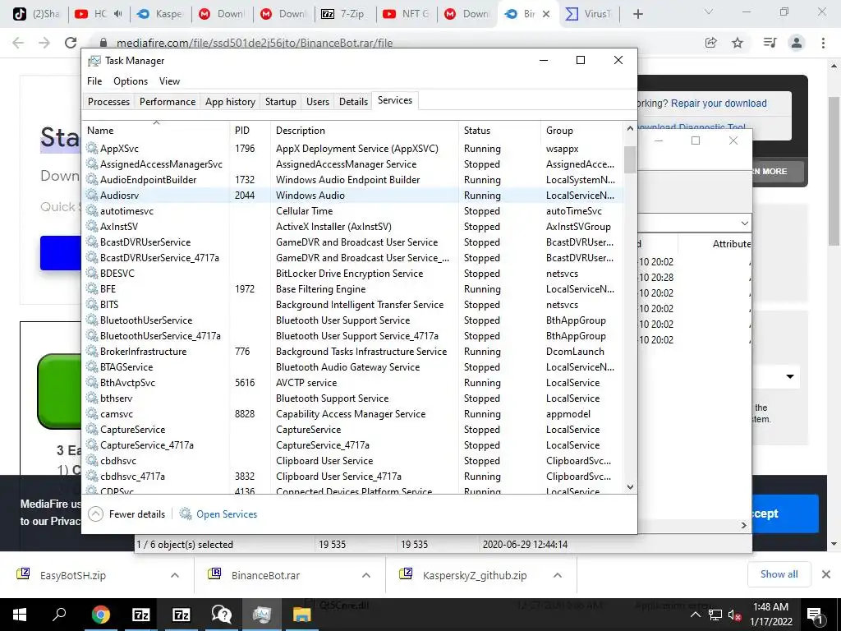This screenshot has height=631, width=841.
Task: Sort services by Name column header
Action: (157, 131)
